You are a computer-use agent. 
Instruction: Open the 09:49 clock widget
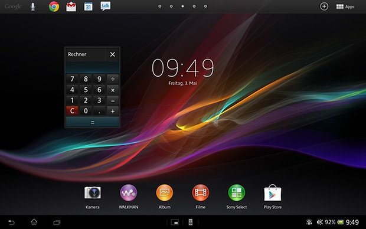pyautogui.click(x=183, y=68)
